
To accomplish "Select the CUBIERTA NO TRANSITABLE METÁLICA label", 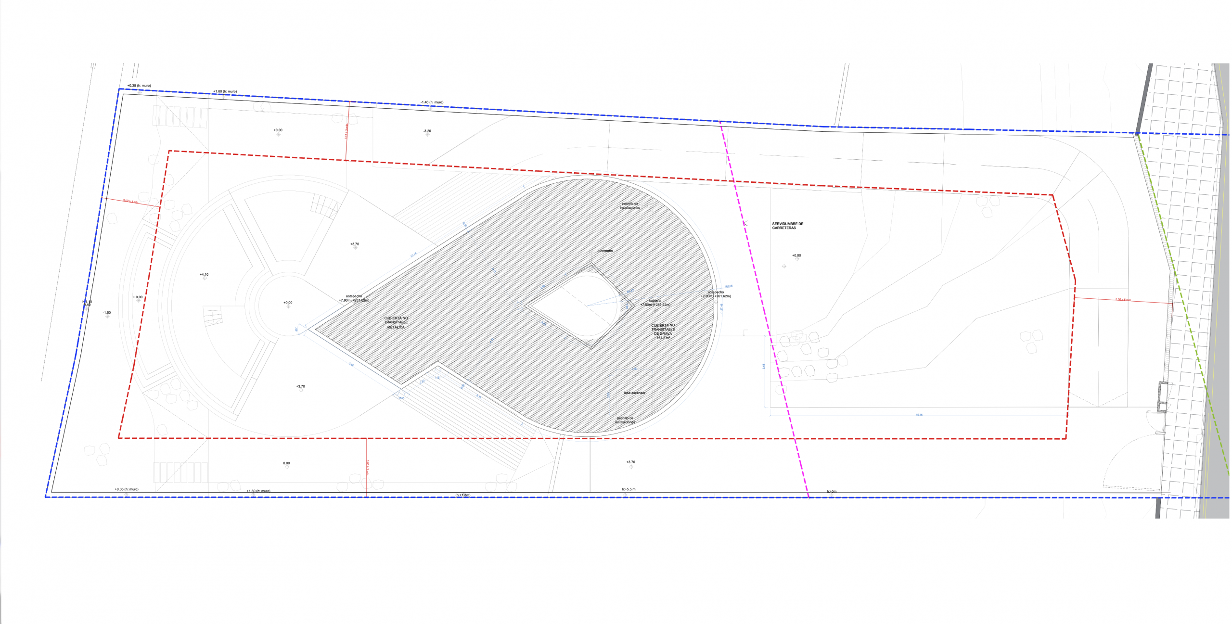I will [x=396, y=322].
